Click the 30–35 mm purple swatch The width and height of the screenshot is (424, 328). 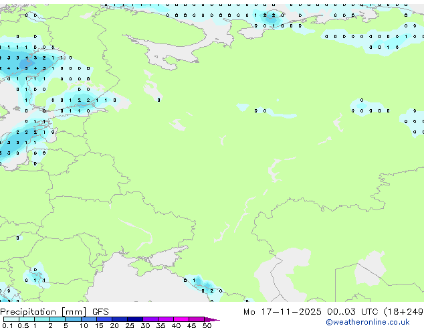[x=150, y=319]
